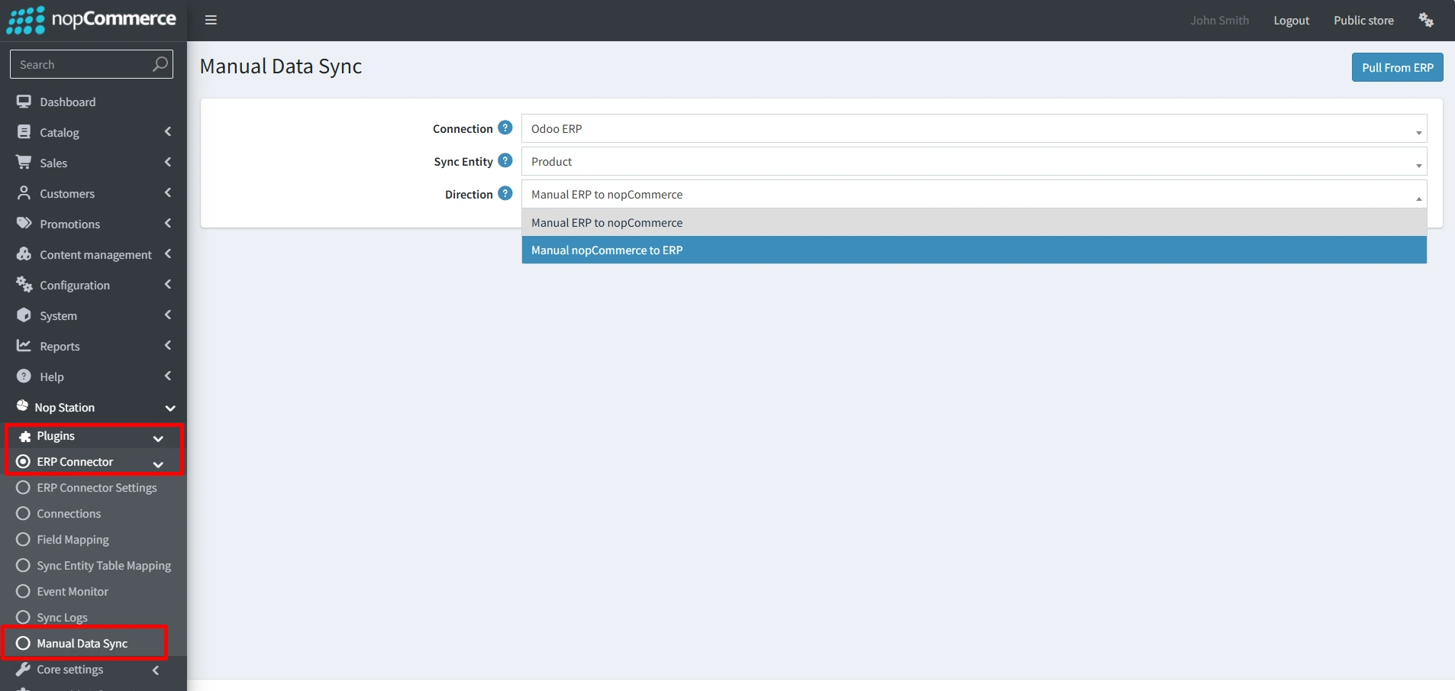Click the Connection help tooltip icon
The width and height of the screenshot is (1455, 691).
tap(505, 128)
